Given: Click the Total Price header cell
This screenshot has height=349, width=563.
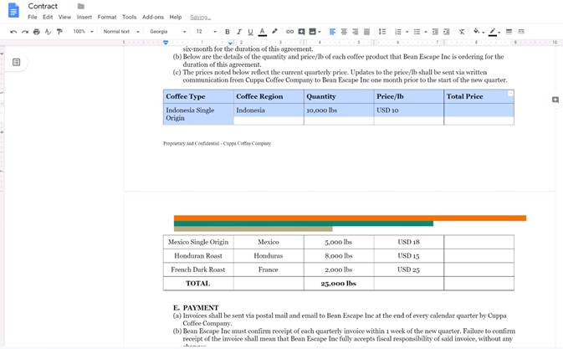Looking at the screenshot, I should point(478,96).
